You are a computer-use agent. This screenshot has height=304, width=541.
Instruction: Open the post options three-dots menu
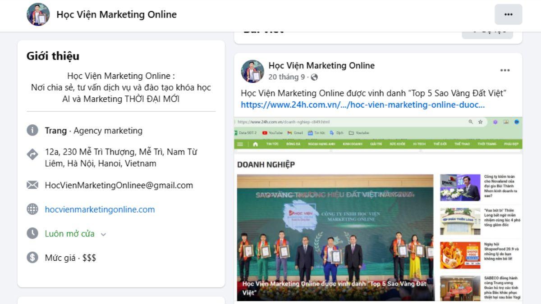click(505, 70)
